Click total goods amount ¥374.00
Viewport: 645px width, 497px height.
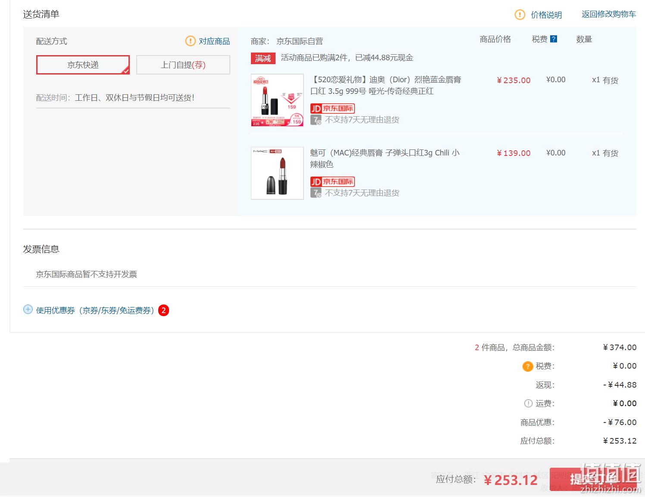click(x=620, y=348)
